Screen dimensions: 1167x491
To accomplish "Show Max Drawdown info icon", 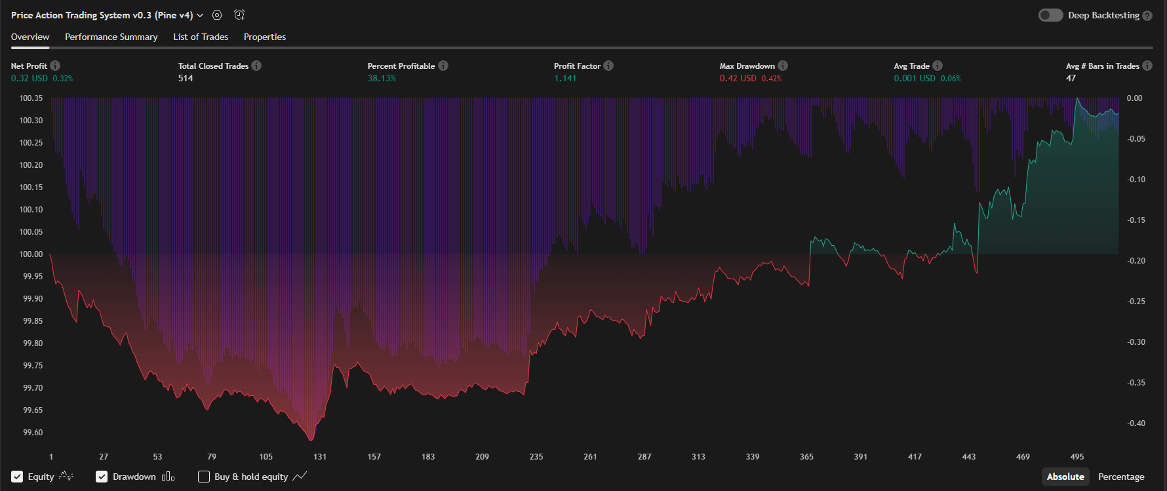I will tap(783, 66).
